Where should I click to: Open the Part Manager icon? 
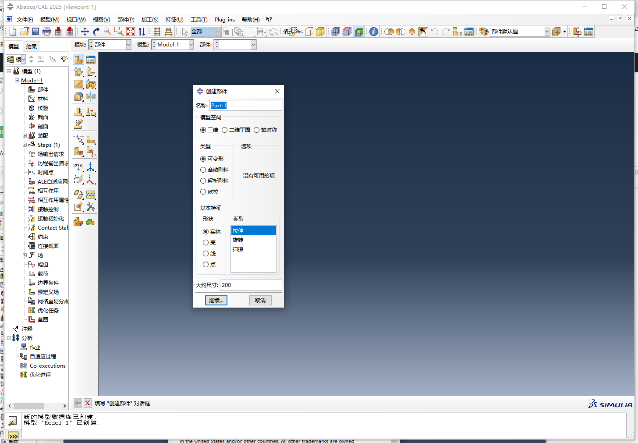pos(91,59)
